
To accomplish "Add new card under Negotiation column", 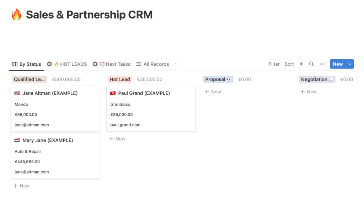I will pos(308,92).
